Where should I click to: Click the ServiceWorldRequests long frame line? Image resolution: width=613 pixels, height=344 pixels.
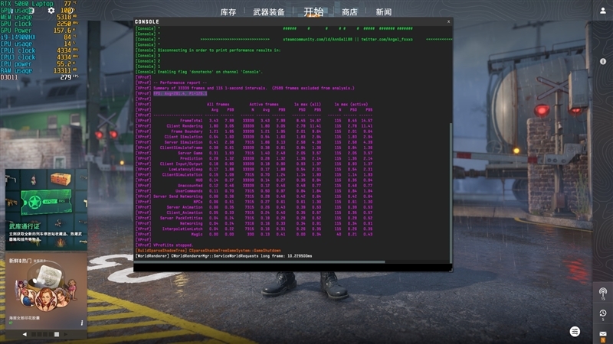(x=223, y=256)
